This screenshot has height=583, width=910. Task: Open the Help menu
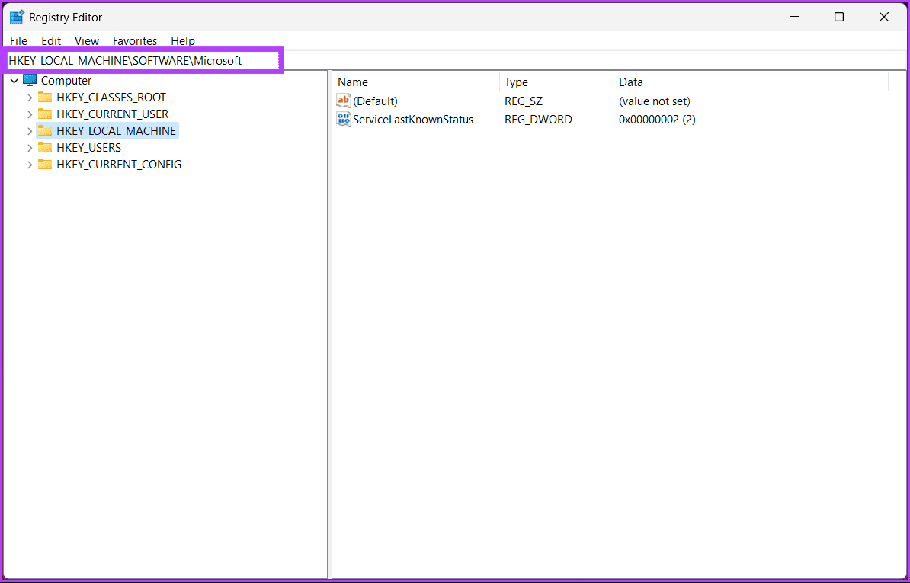[x=183, y=40]
